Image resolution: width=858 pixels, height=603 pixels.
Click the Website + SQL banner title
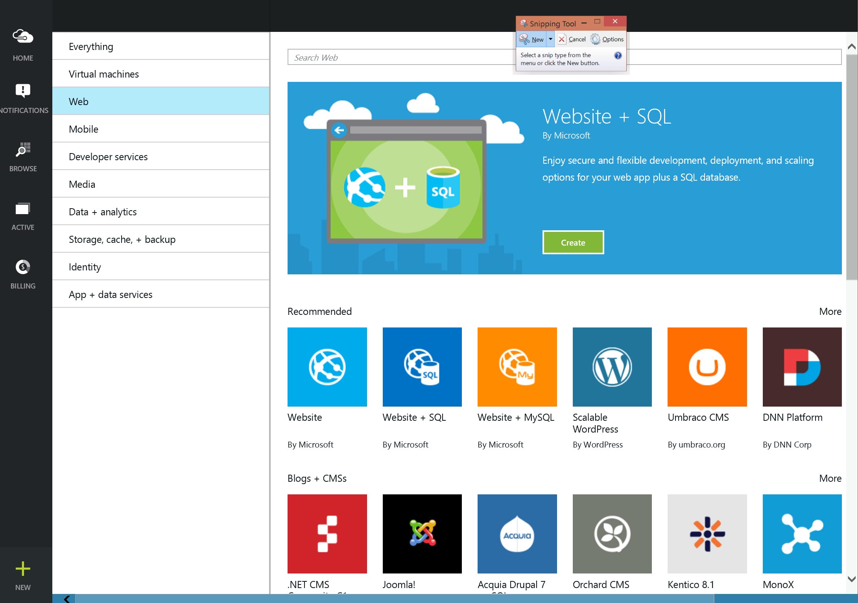(607, 117)
